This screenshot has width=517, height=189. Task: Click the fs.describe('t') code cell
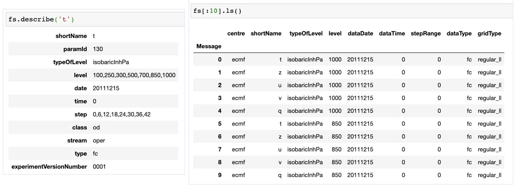94,19
